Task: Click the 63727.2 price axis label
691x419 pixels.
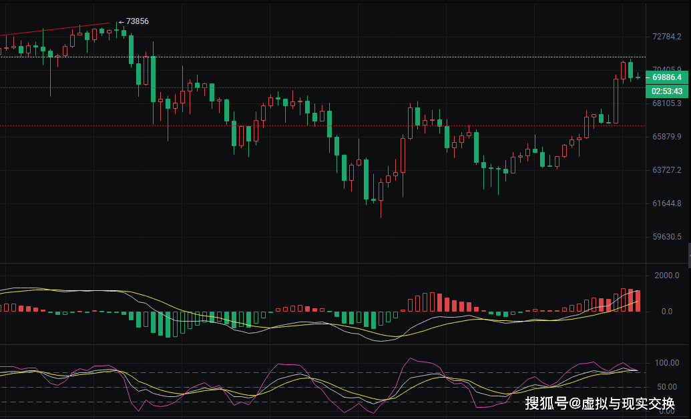Action: 667,170
